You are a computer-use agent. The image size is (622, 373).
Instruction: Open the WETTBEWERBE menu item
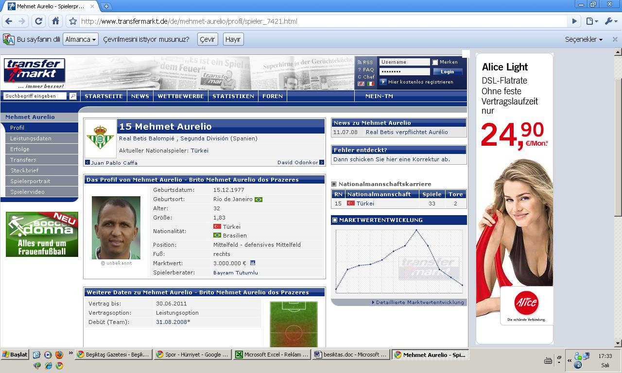181,96
